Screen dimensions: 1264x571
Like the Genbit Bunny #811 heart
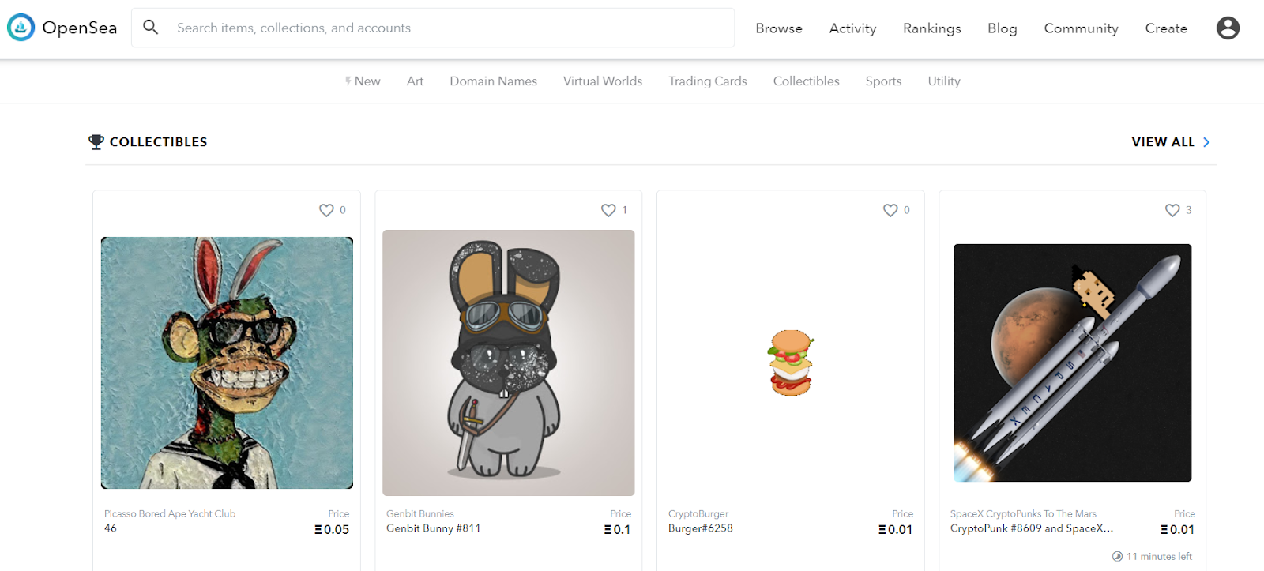click(x=608, y=210)
